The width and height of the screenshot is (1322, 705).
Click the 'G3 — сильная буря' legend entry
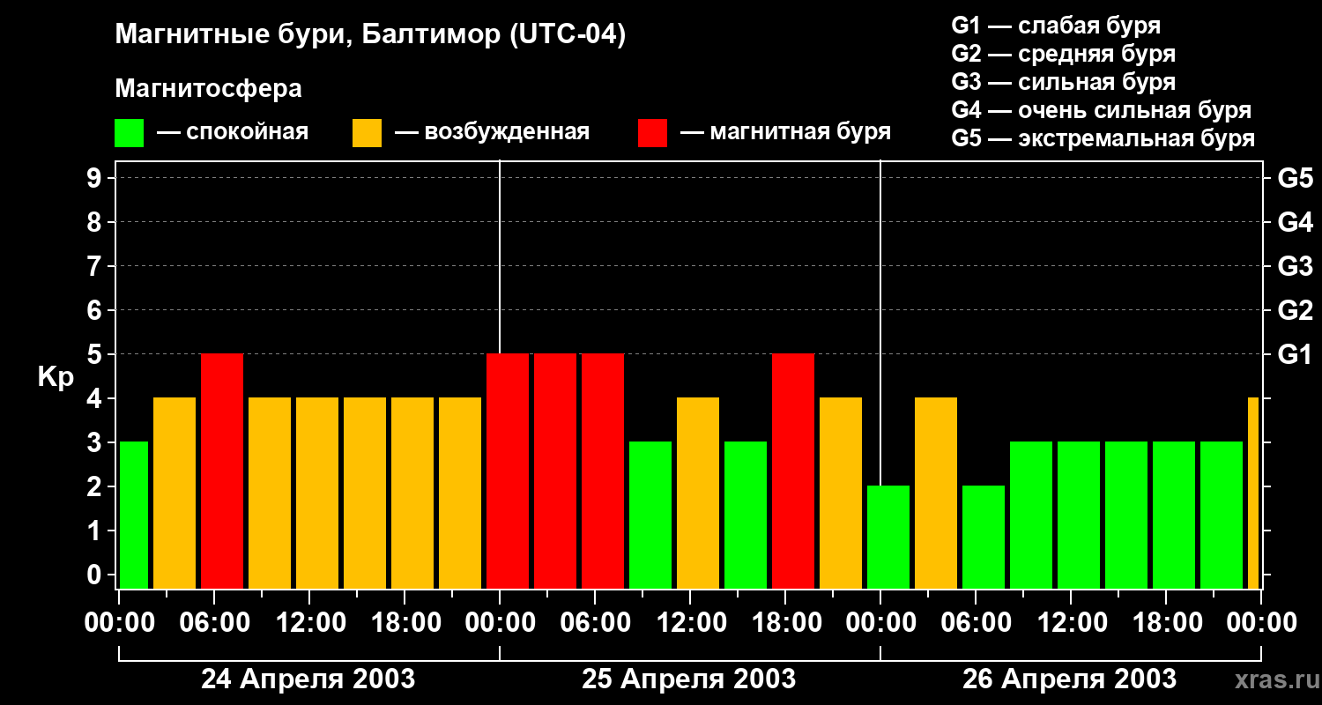tap(1063, 82)
